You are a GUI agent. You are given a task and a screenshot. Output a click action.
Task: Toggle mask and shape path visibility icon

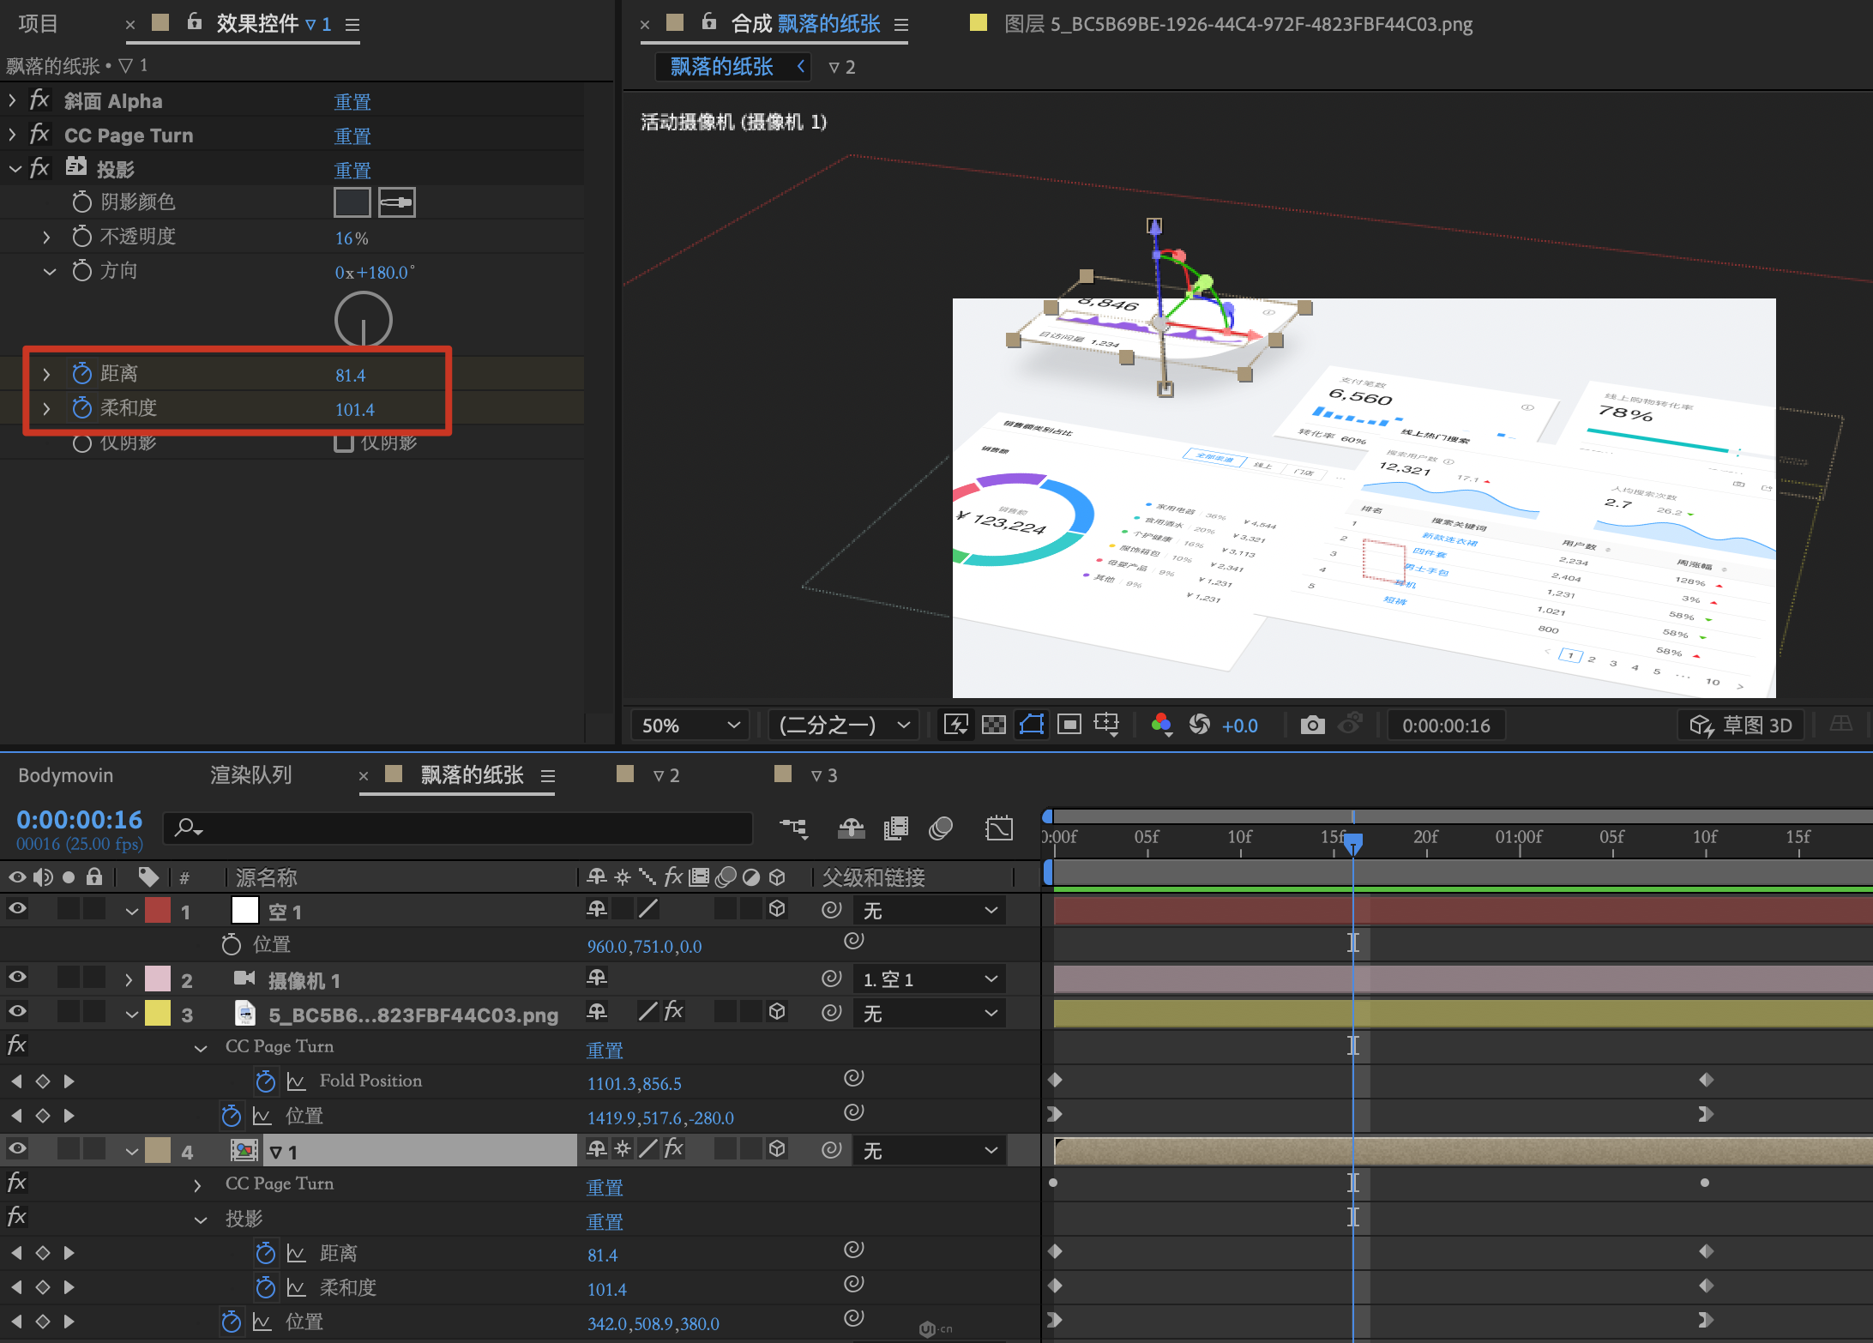[x=1031, y=726]
